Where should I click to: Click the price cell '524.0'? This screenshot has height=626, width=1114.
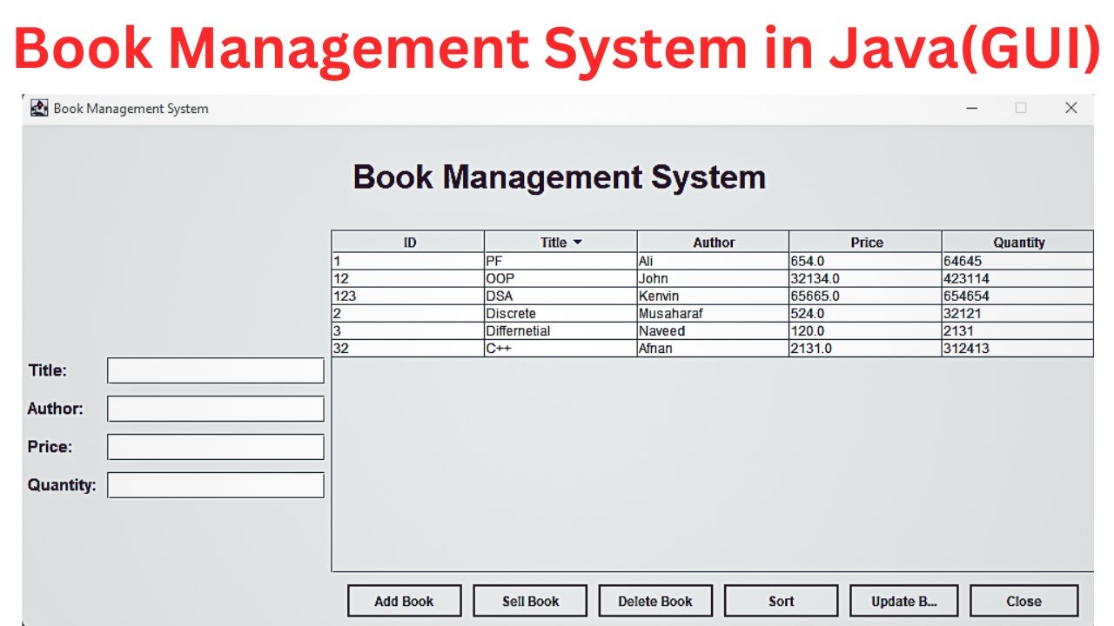(x=865, y=313)
